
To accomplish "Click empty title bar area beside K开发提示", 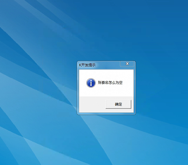I will click(108, 65).
